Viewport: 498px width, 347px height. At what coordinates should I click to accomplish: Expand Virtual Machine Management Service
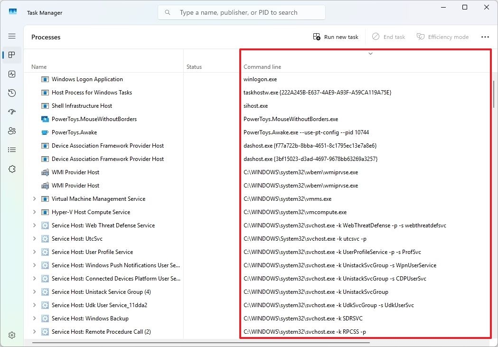tap(34, 199)
